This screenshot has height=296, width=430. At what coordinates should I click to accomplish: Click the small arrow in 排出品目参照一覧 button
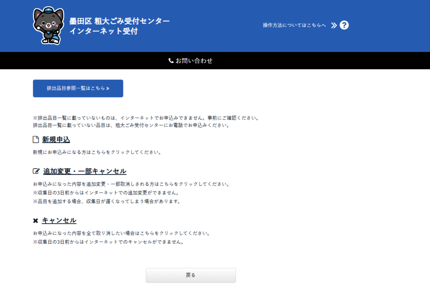coord(108,88)
